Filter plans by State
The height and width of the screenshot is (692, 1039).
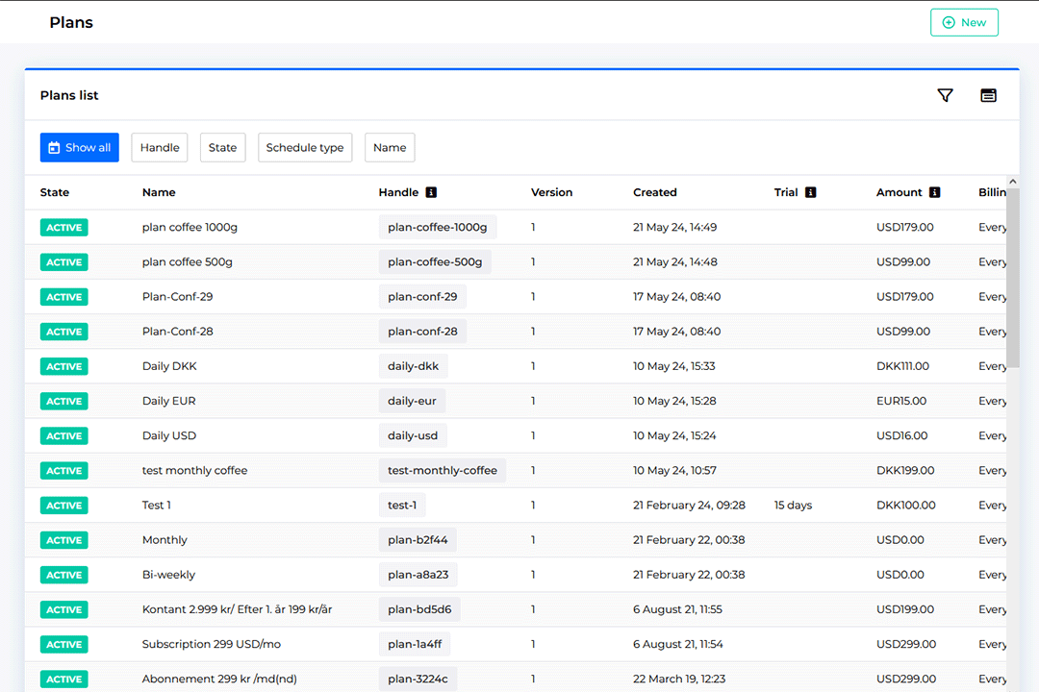point(222,147)
